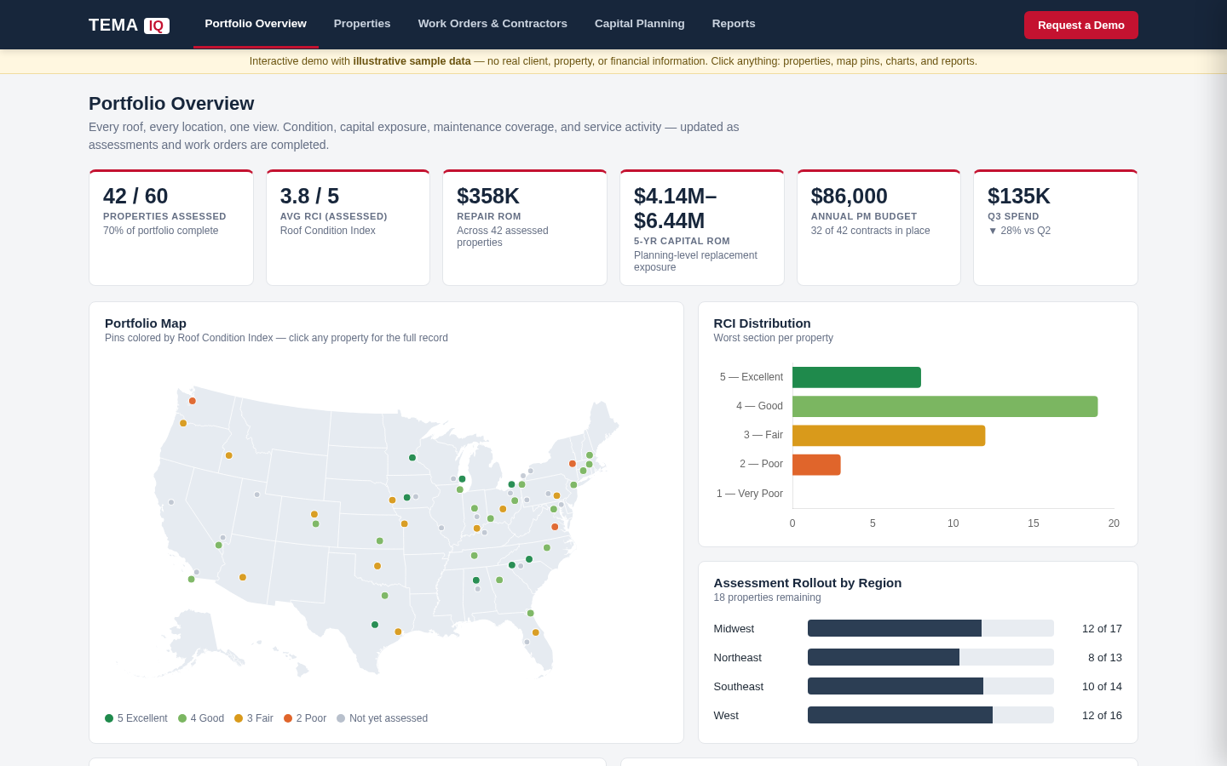Click the TEMA IQ logo
The image size is (1227, 766).
tap(129, 26)
